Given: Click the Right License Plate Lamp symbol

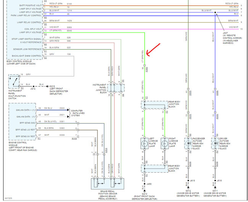Looking at the screenshot, I should pos(165,144).
